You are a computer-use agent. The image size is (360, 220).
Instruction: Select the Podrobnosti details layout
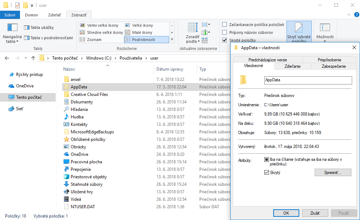click(x=146, y=40)
